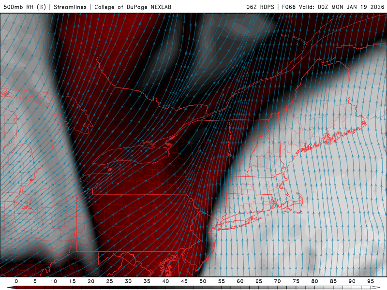
Task: Select the "55" color scale label
Action: pyautogui.click(x=222, y=281)
